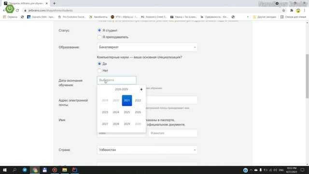The width and height of the screenshot is (309, 174).
Task: Open the network tray icon
Action: (x=270, y=170)
